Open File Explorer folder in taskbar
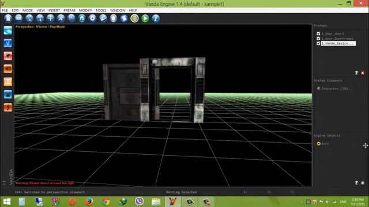The width and height of the screenshot is (369, 207). point(156,202)
